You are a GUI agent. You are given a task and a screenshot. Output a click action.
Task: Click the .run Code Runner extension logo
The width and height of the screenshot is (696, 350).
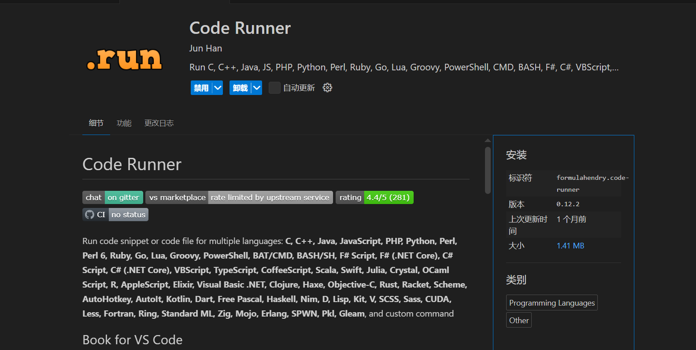click(125, 59)
